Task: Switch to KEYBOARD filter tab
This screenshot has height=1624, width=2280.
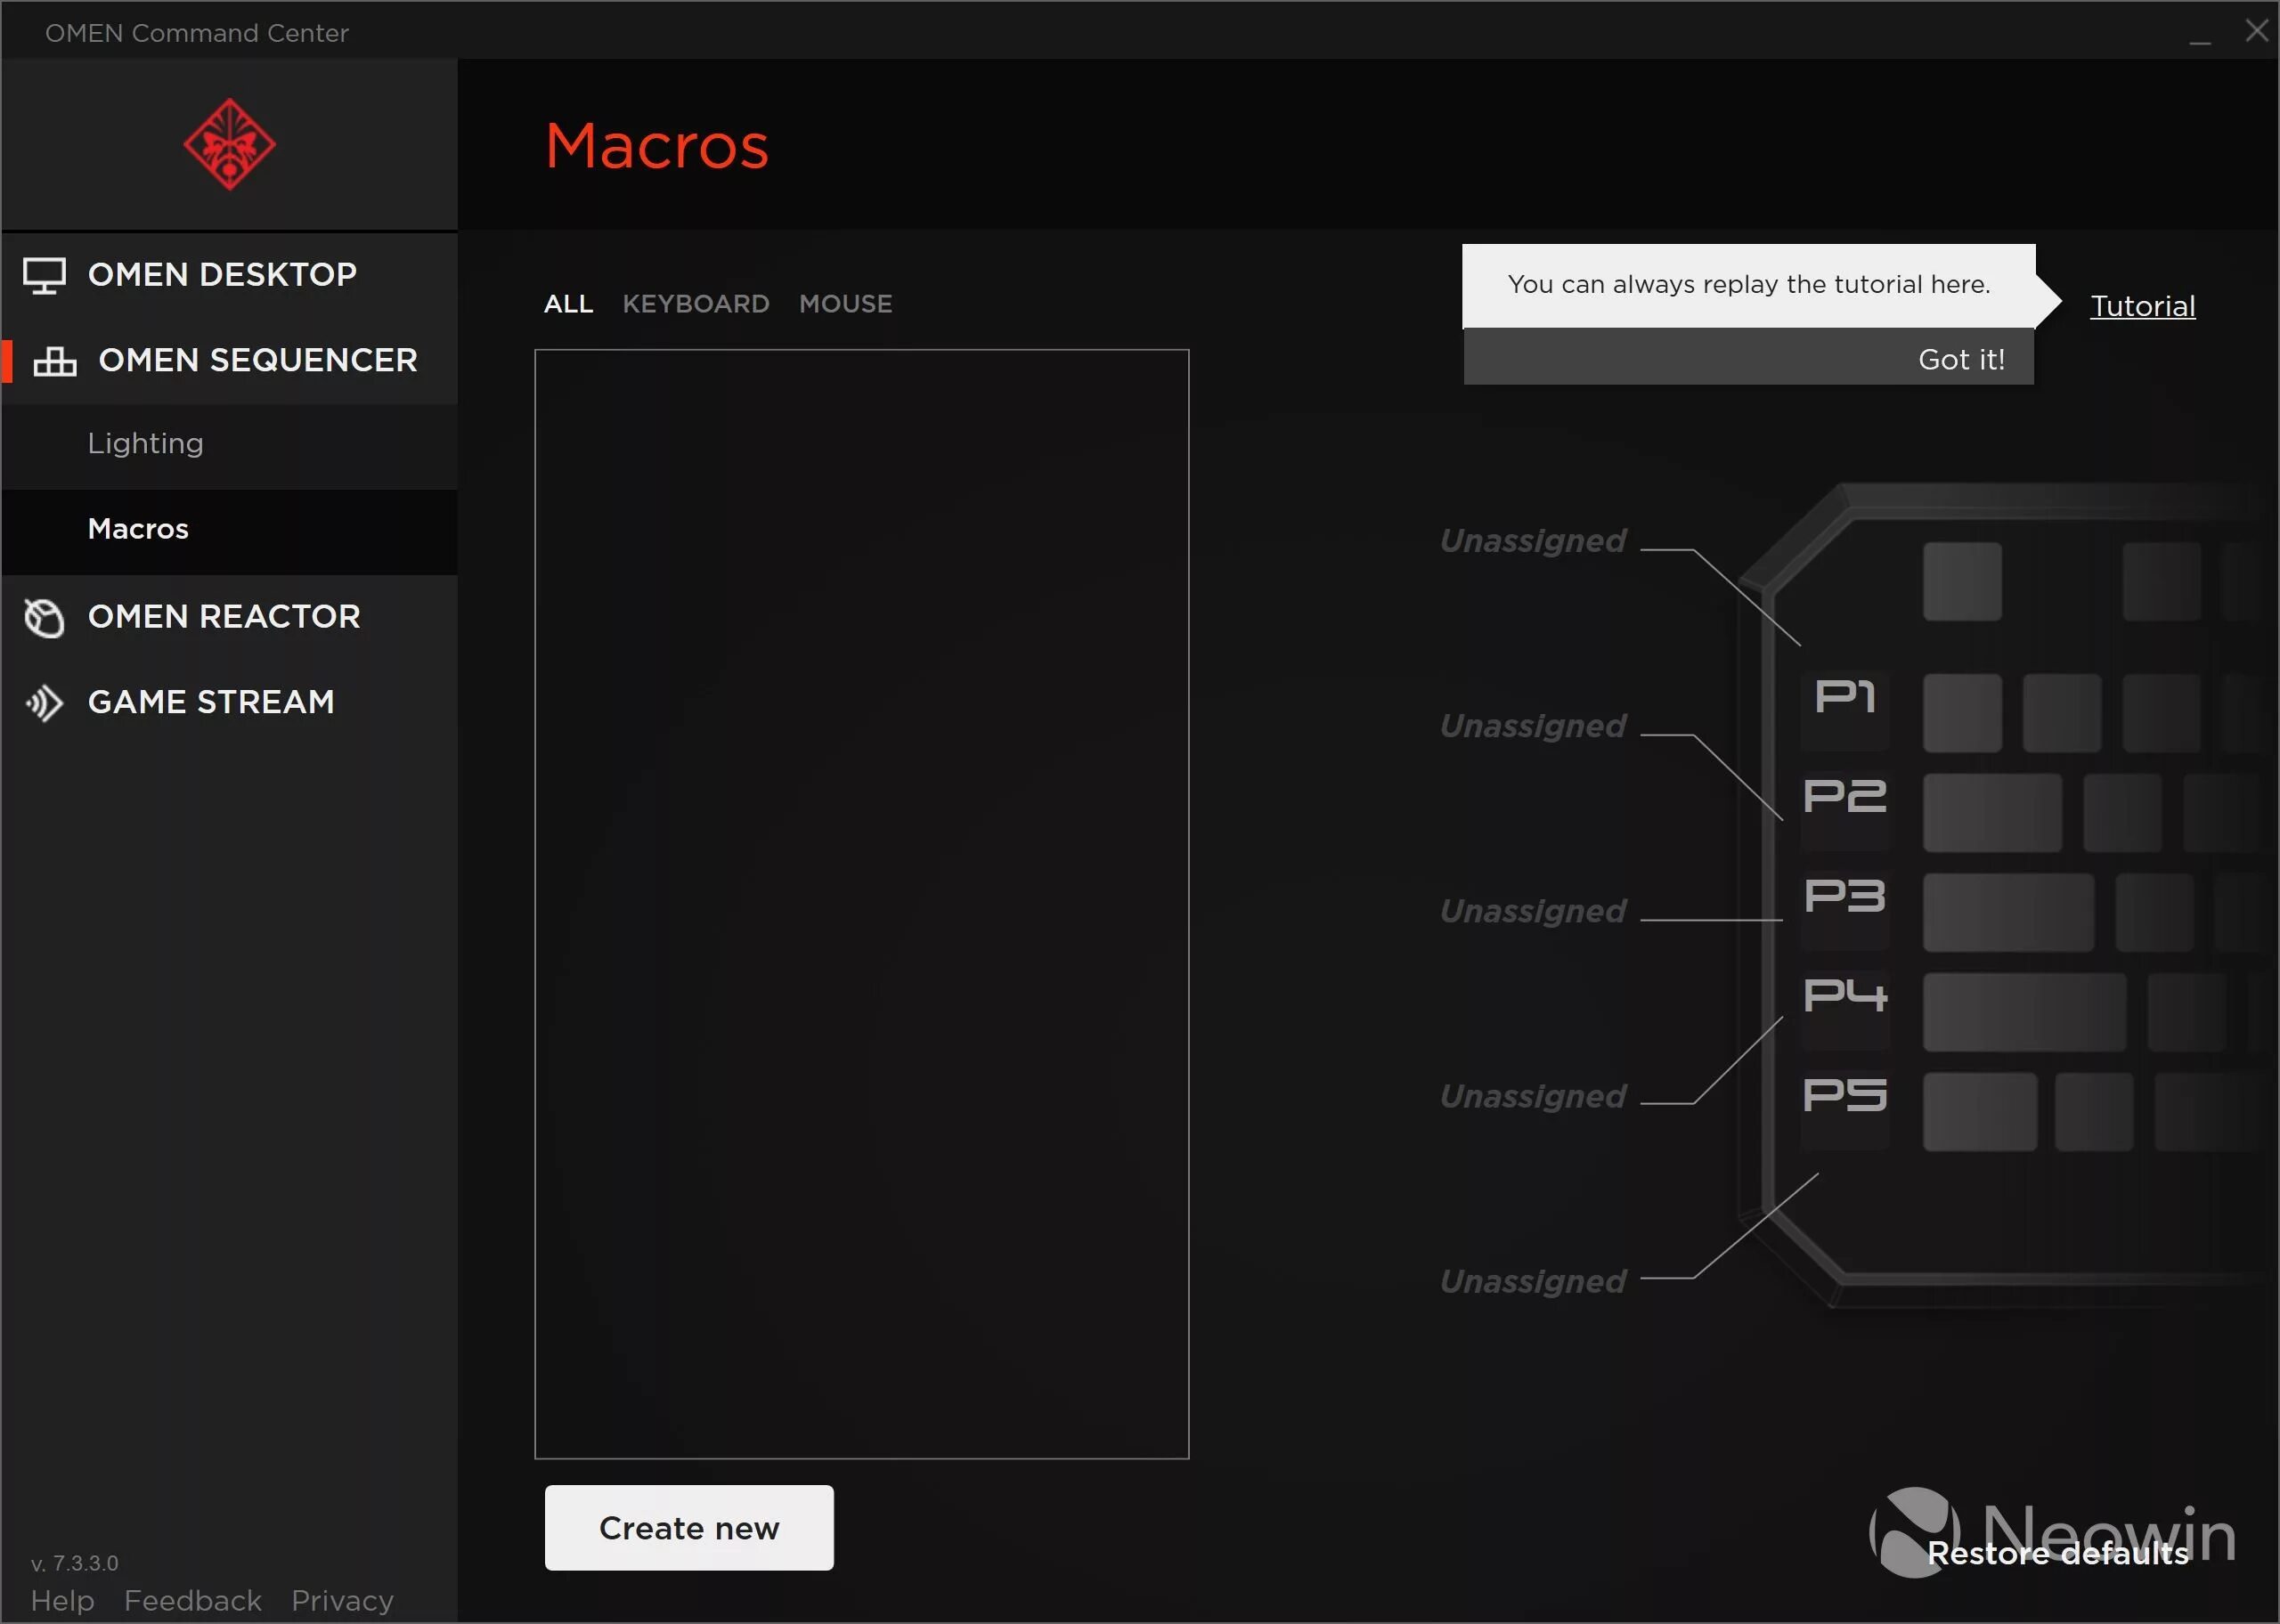Action: 696,303
